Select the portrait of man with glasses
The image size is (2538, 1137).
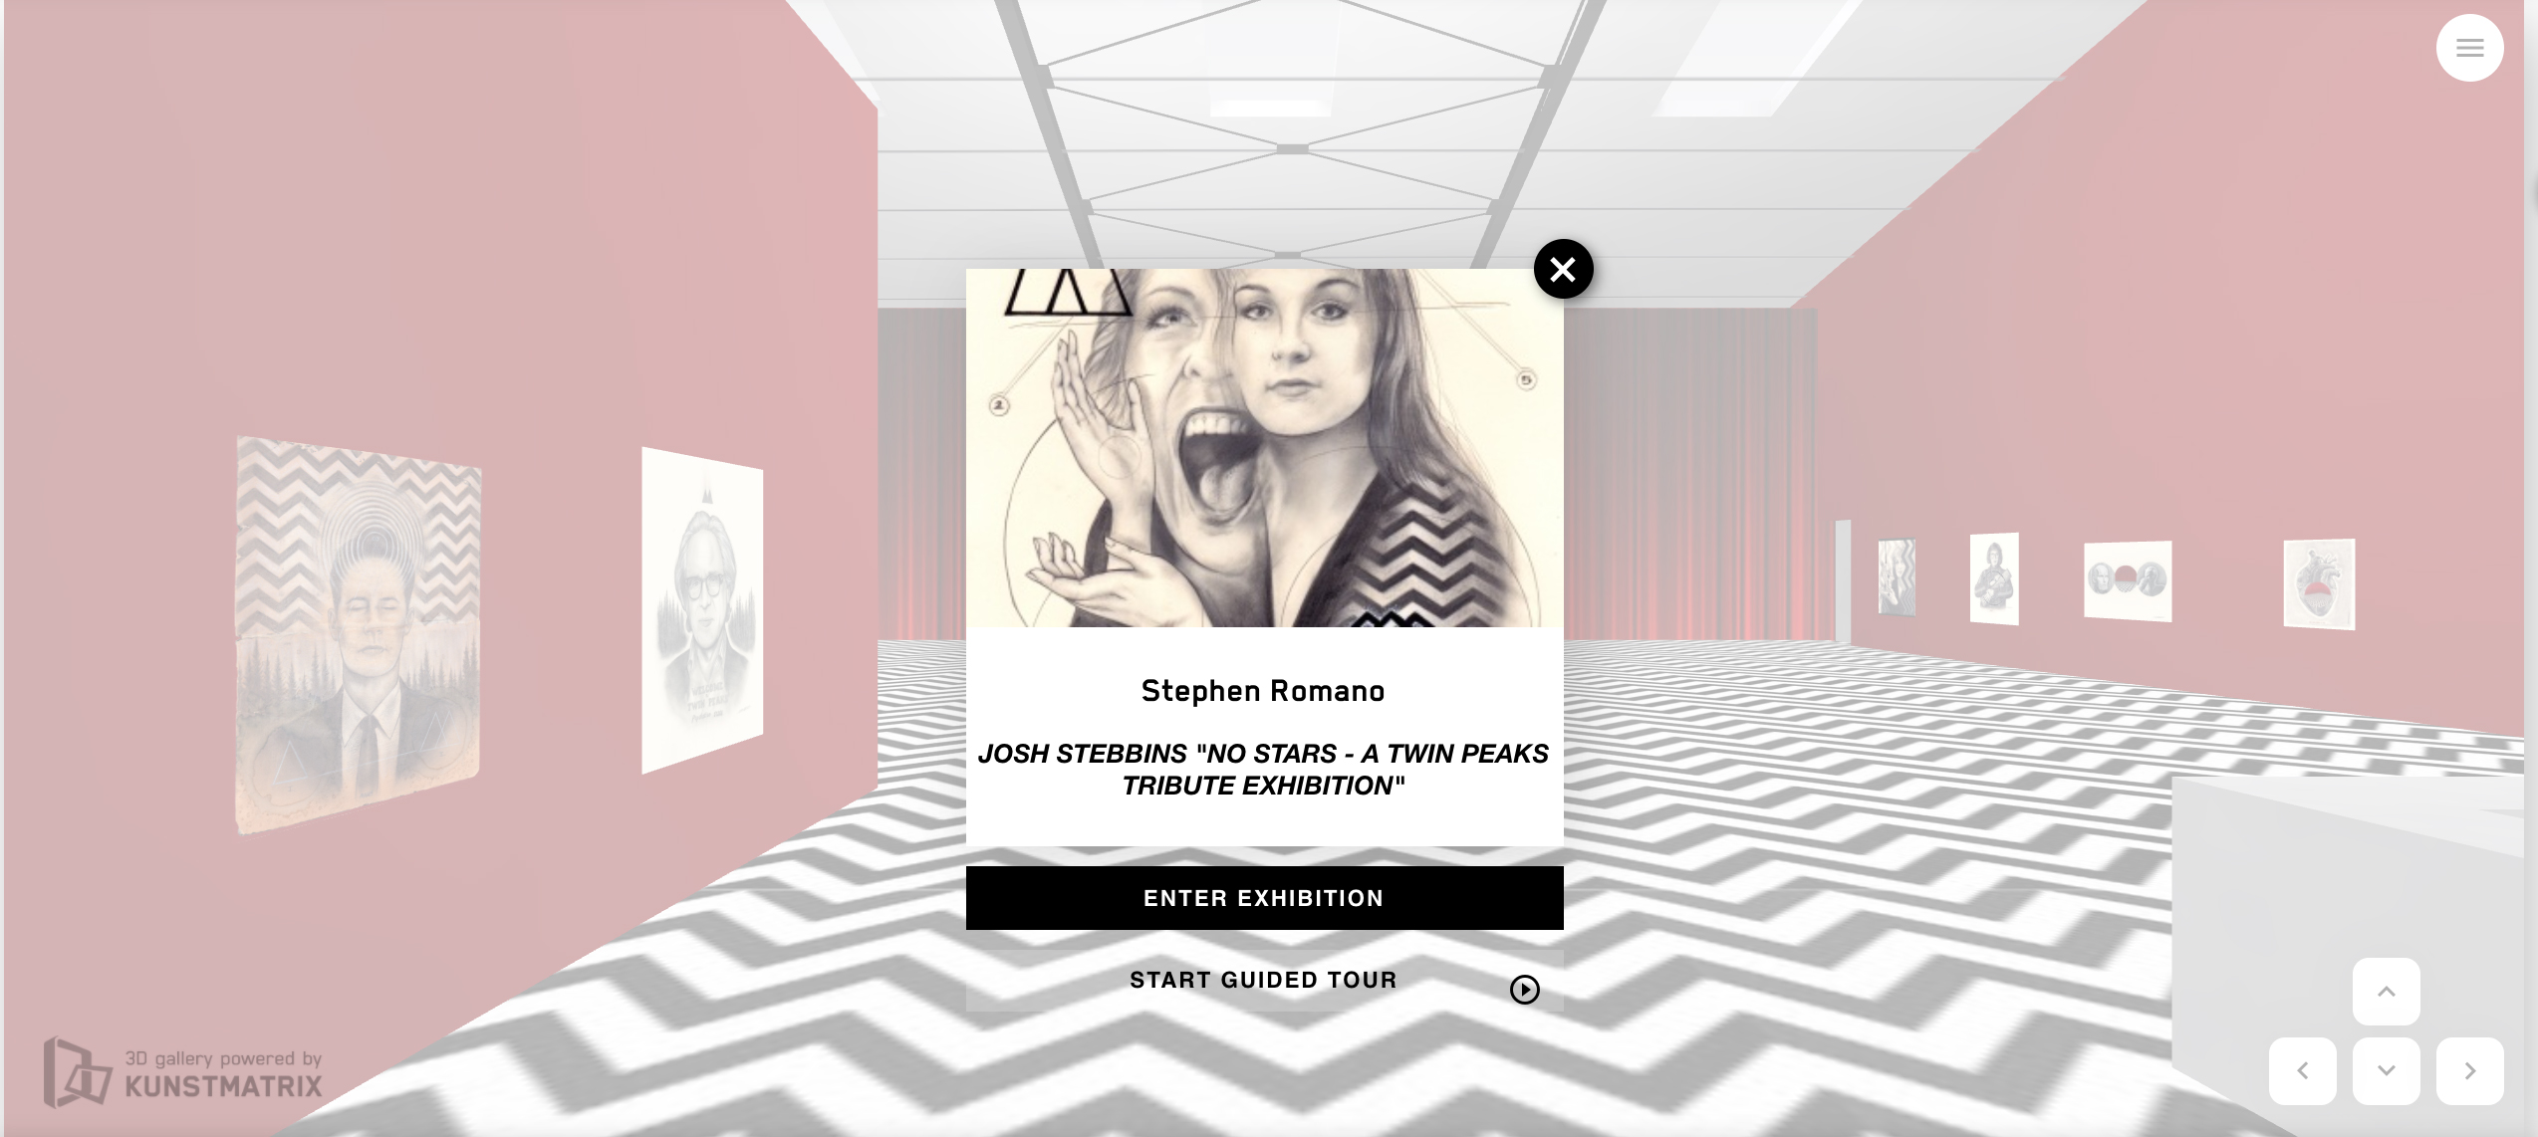702,610
